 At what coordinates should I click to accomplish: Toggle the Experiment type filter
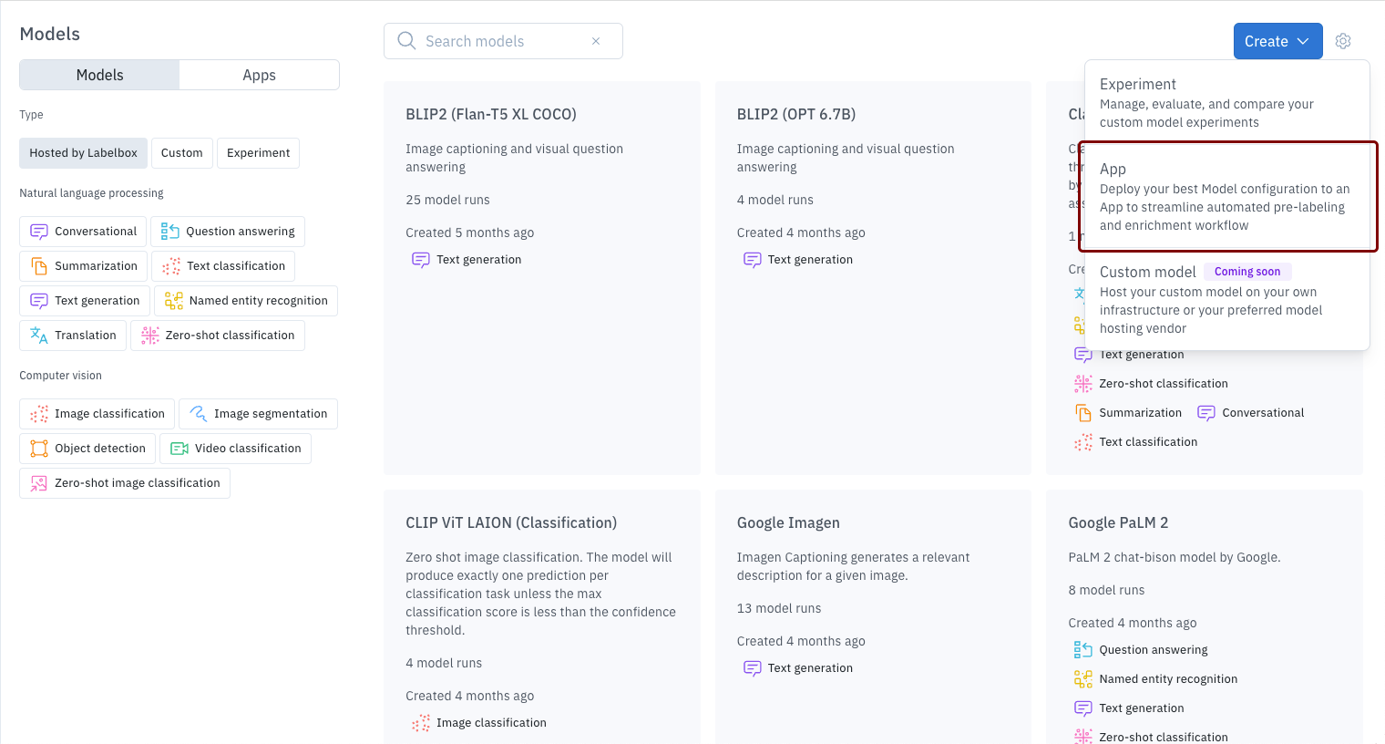(258, 153)
